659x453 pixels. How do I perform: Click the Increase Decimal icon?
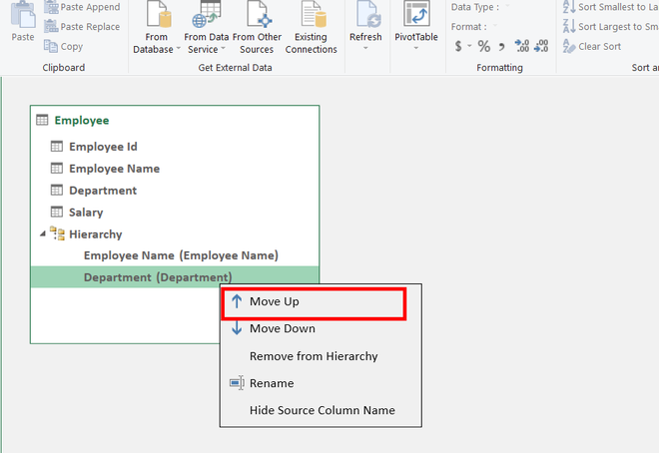[x=522, y=46]
